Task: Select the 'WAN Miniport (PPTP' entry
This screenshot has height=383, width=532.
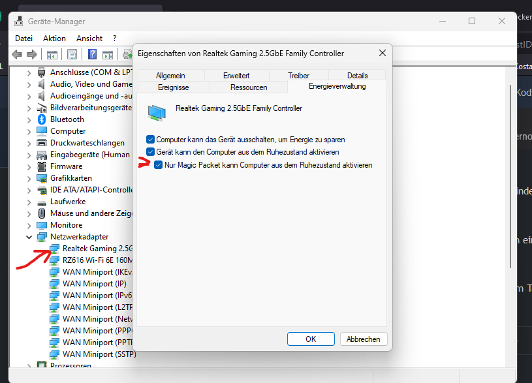Action: 97,343
